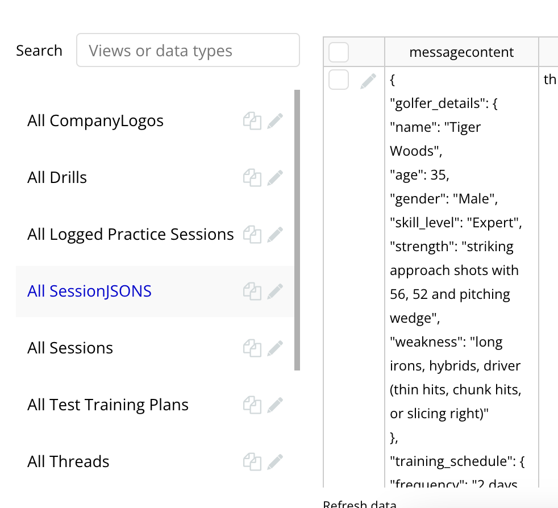Open the All Sessions view

[70, 348]
